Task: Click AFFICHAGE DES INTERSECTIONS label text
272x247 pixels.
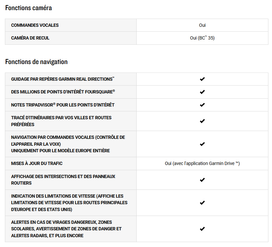Action: 63,180
